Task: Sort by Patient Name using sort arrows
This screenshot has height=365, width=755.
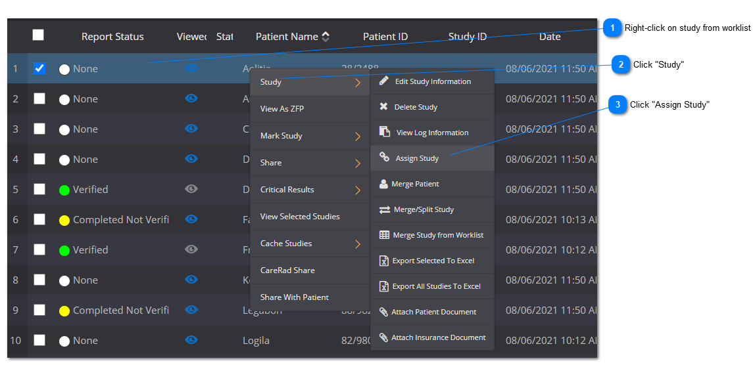Action: click(x=326, y=37)
